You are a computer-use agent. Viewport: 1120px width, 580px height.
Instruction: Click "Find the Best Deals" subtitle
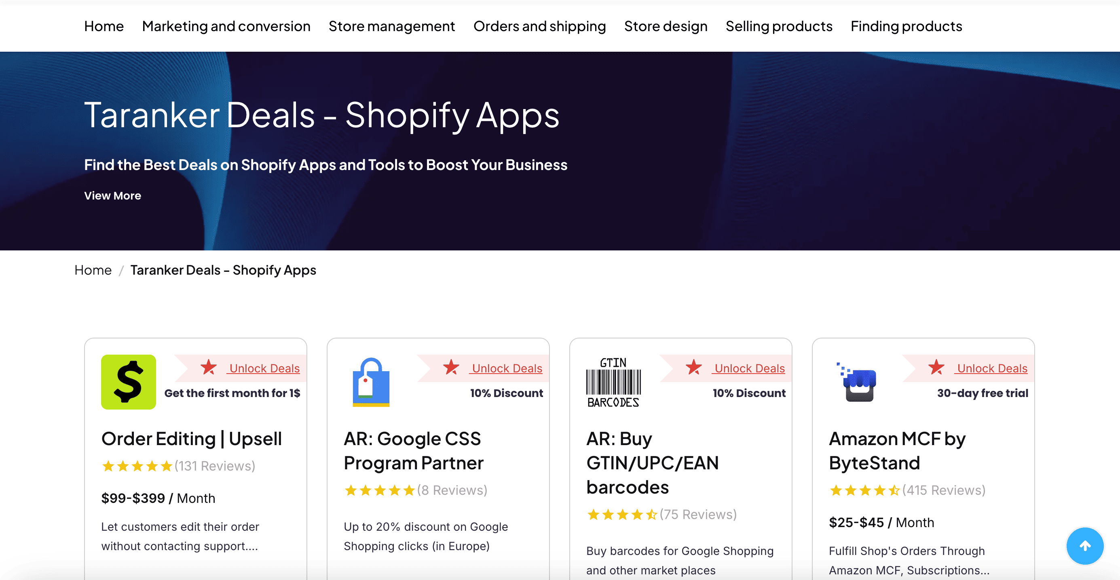point(325,165)
